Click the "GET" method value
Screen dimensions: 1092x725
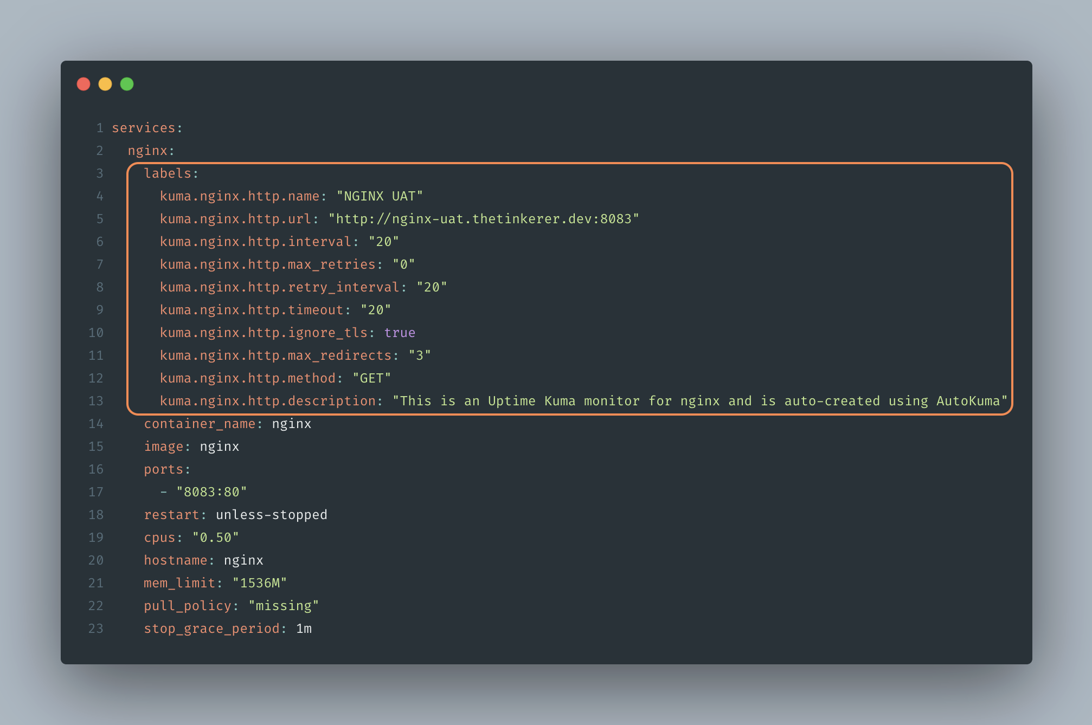[371, 378]
